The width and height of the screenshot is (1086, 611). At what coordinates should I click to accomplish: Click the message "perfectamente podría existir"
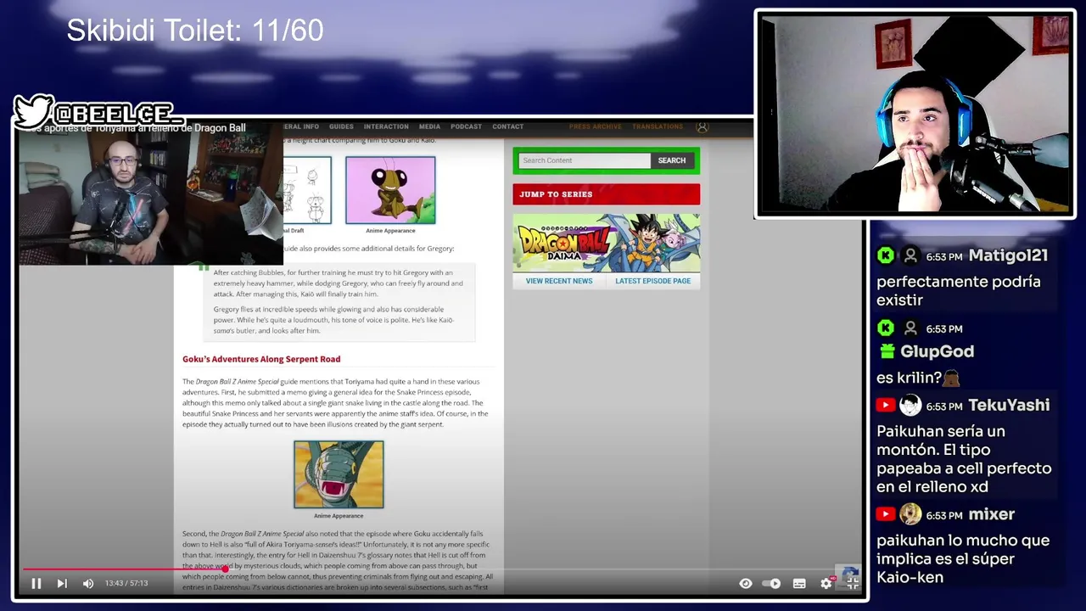[x=959, y=290]
